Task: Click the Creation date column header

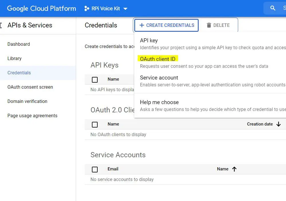Action: (x=260, y=124)
